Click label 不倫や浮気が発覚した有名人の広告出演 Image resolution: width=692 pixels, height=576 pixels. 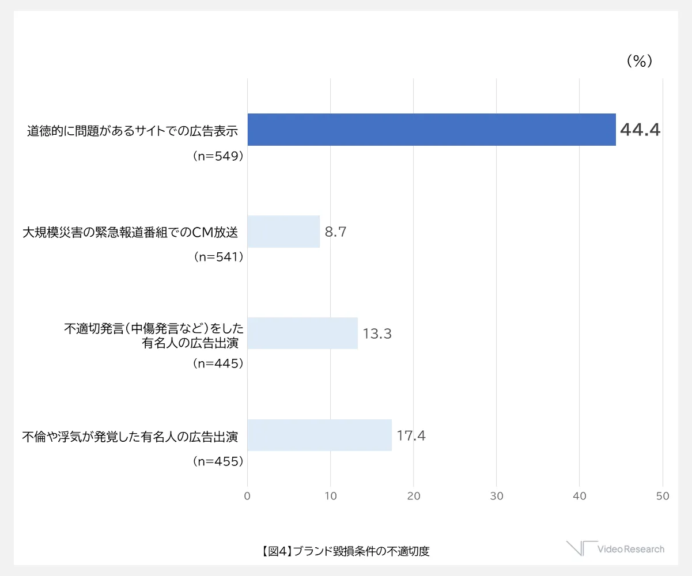(130, 436)
